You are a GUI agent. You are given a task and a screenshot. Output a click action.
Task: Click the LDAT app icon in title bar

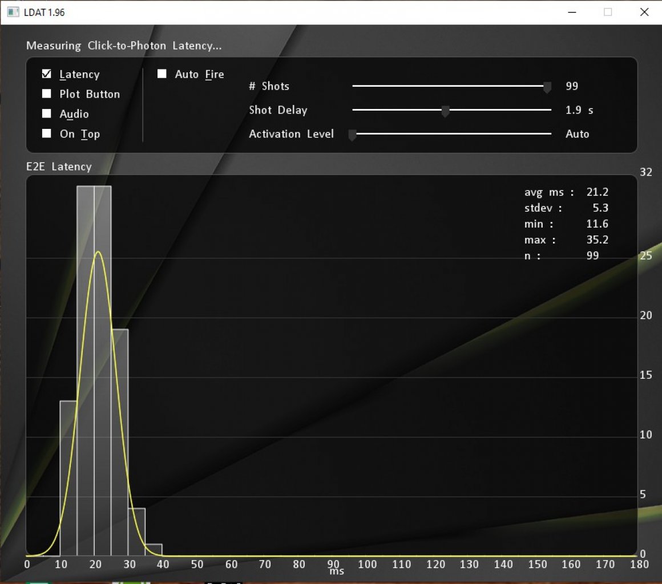pos(13,12)
